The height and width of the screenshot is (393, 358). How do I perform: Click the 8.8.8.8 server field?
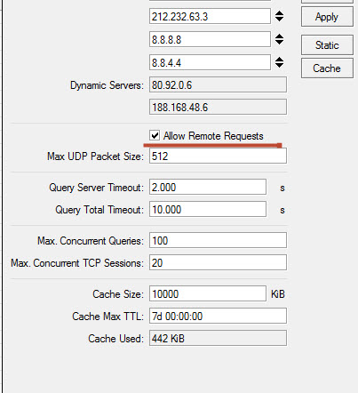coord(210,39)
